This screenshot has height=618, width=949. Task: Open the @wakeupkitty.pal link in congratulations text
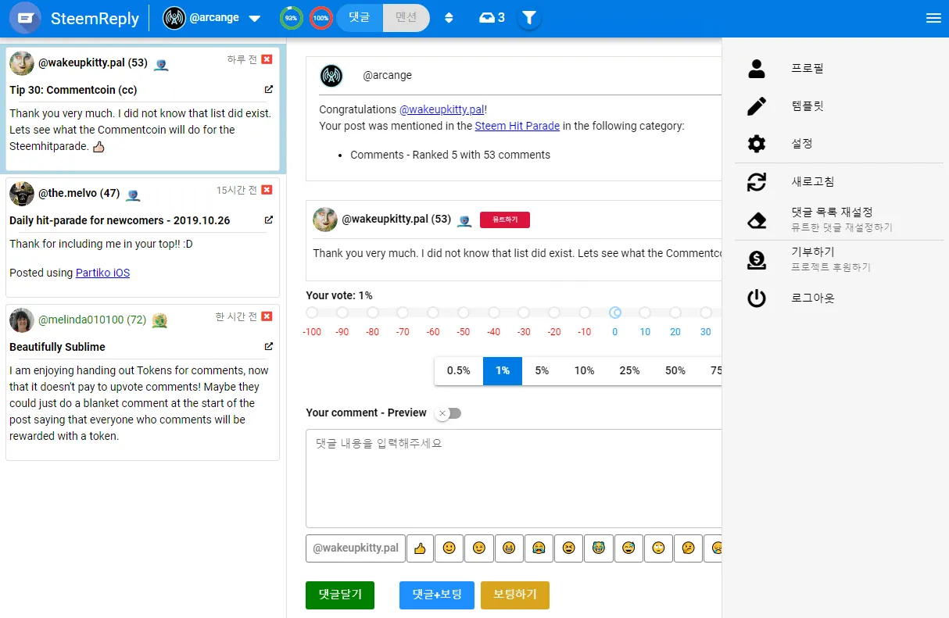442,109
